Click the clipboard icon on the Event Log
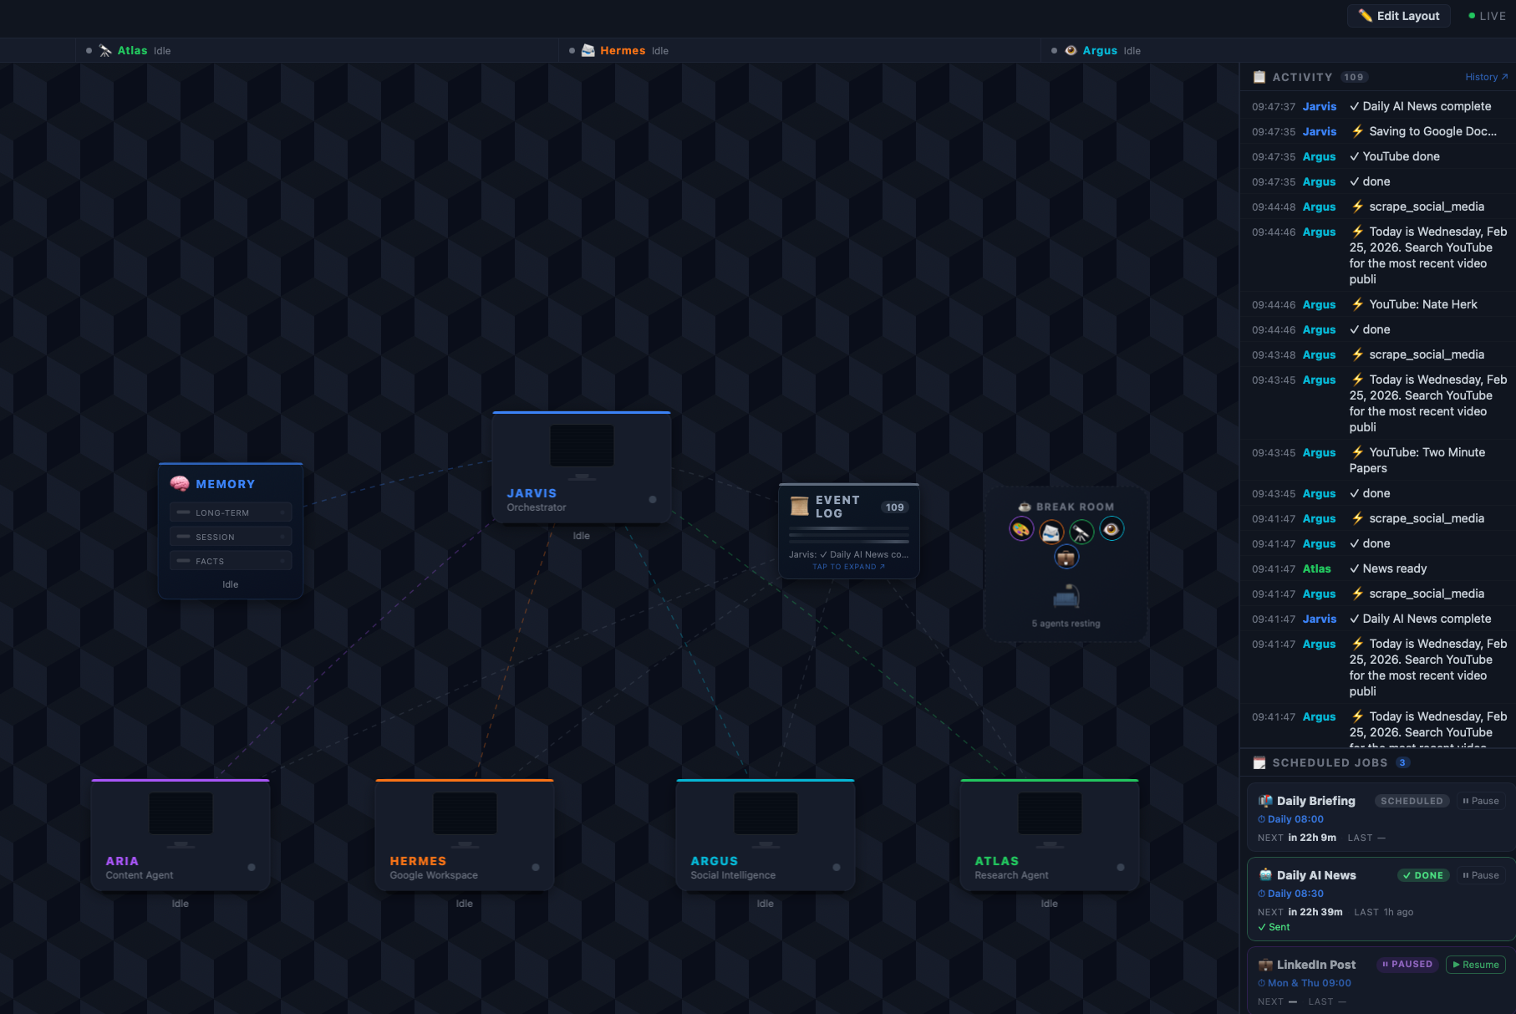Image resolution: width=1516 pixels, height=1014 pixels. 798,506
